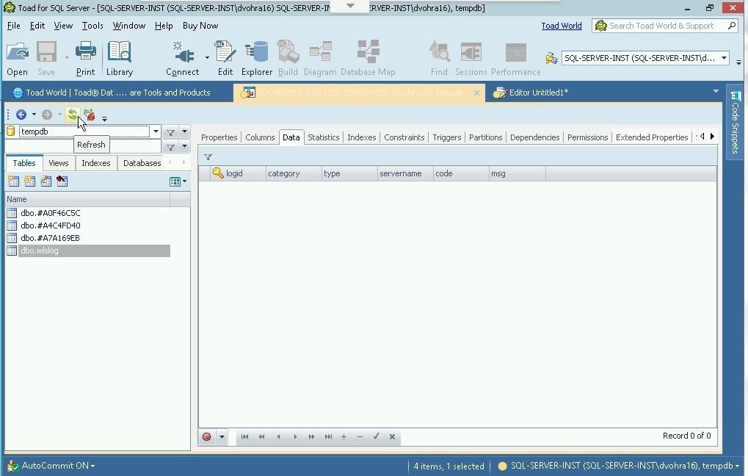Click the Connect toolbar icon
Viewport: 748px width, 476px height.
point(182,58)
